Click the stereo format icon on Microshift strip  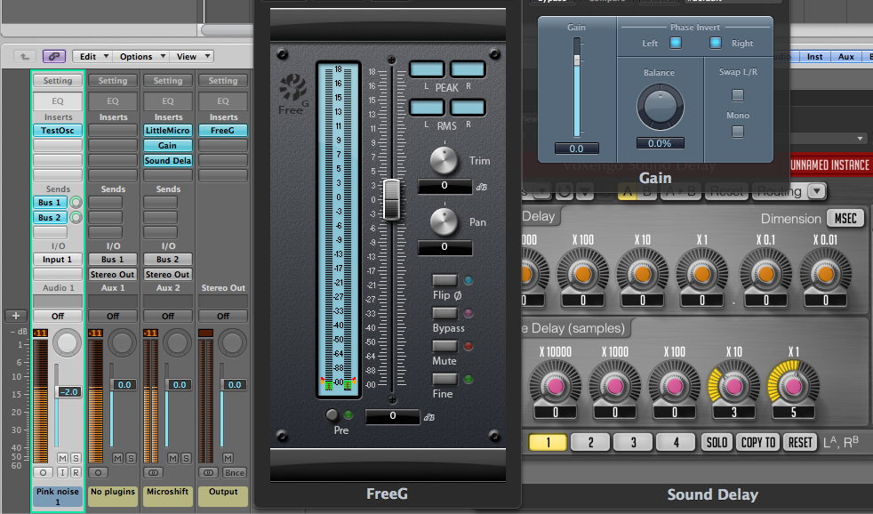(153, 472)
